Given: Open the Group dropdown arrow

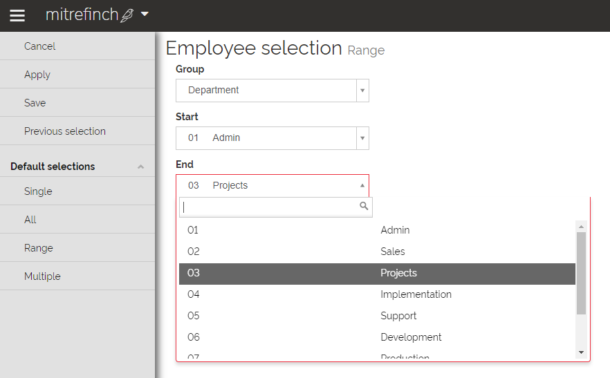Looking at the screenshot, I should pos(362,91).
